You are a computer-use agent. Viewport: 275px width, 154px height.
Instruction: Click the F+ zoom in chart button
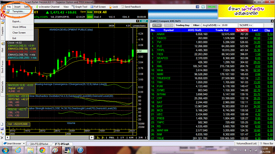[x=98, y=138]
